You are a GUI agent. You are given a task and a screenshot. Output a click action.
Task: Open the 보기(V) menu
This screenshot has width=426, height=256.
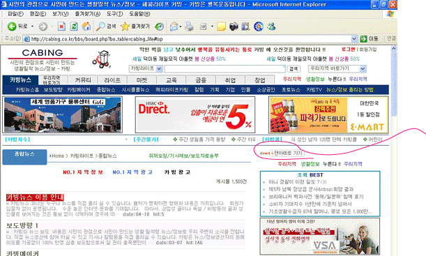click(x=61, y=13)
